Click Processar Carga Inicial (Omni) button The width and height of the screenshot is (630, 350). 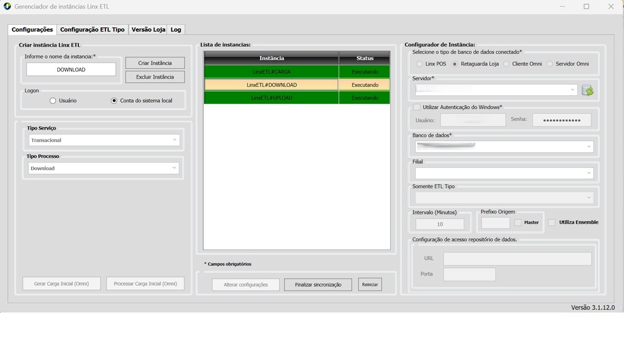[x=146, y=284]
